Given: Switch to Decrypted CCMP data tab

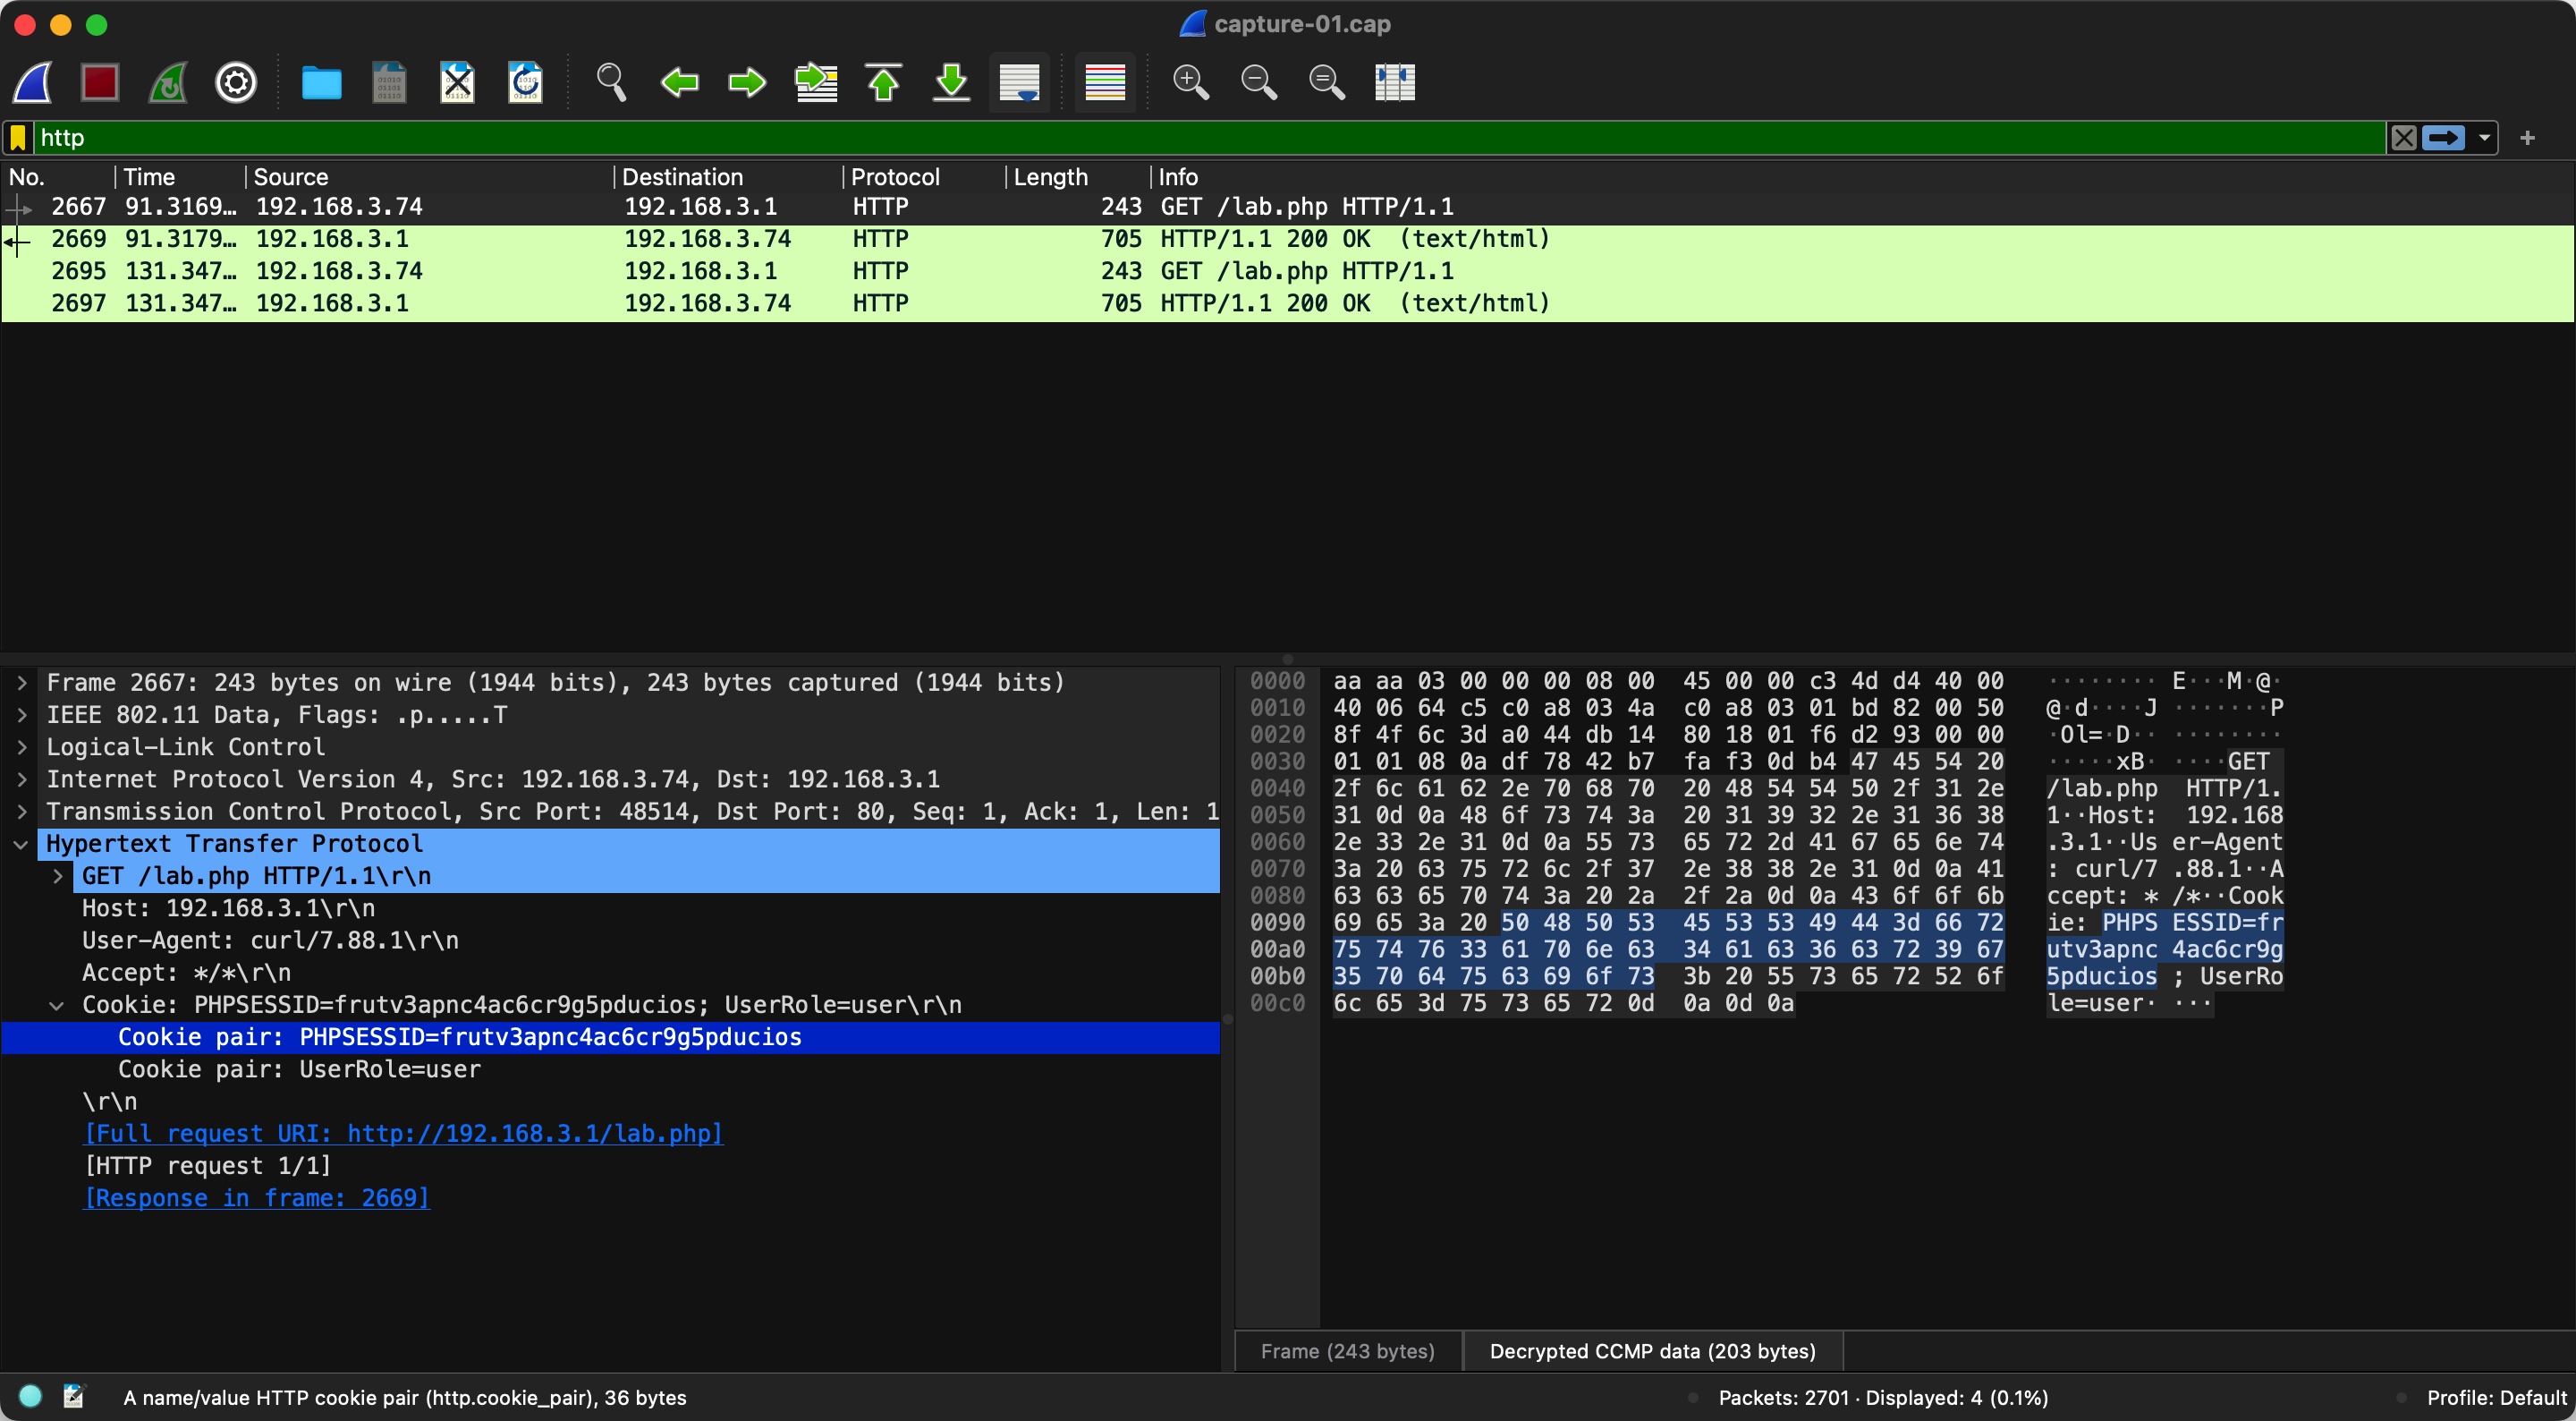Looking at the screenshot, I should click(1652, 1351).
